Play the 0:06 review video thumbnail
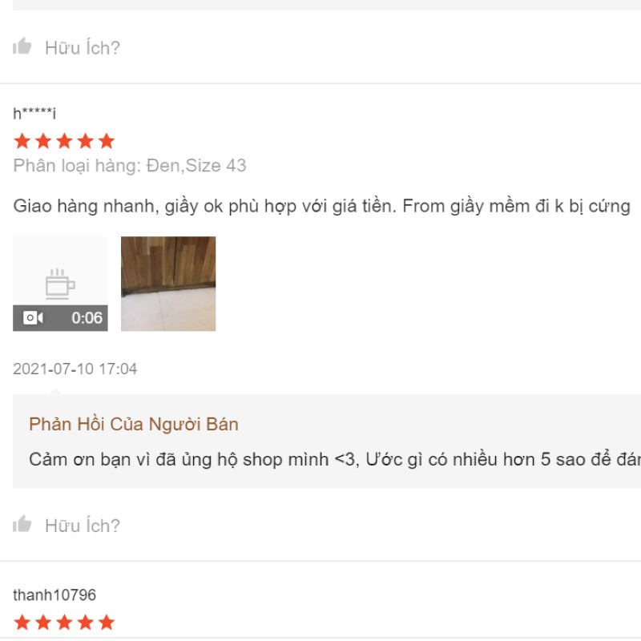 pos(60,283)
